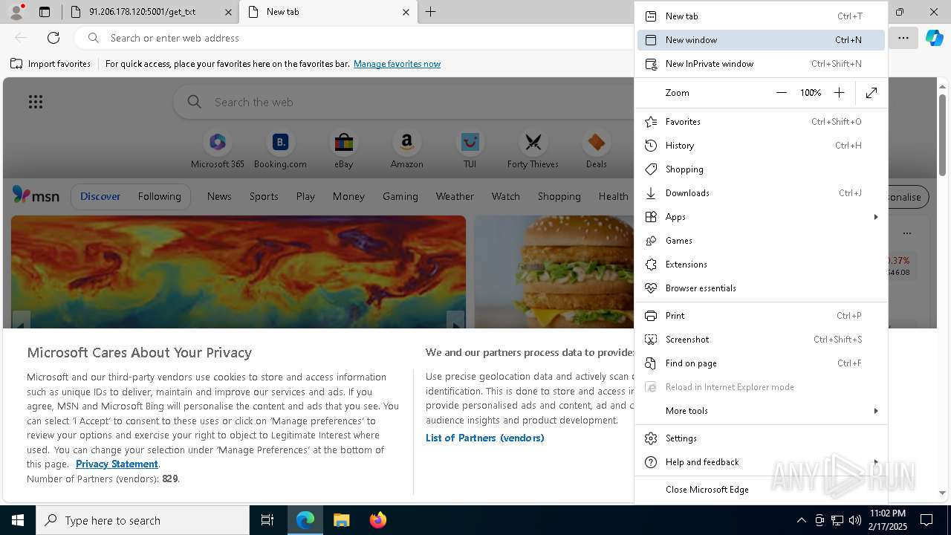Open Shopping from the menu
The height and width of the screenshot is (535, 951).
pos(761,169)
